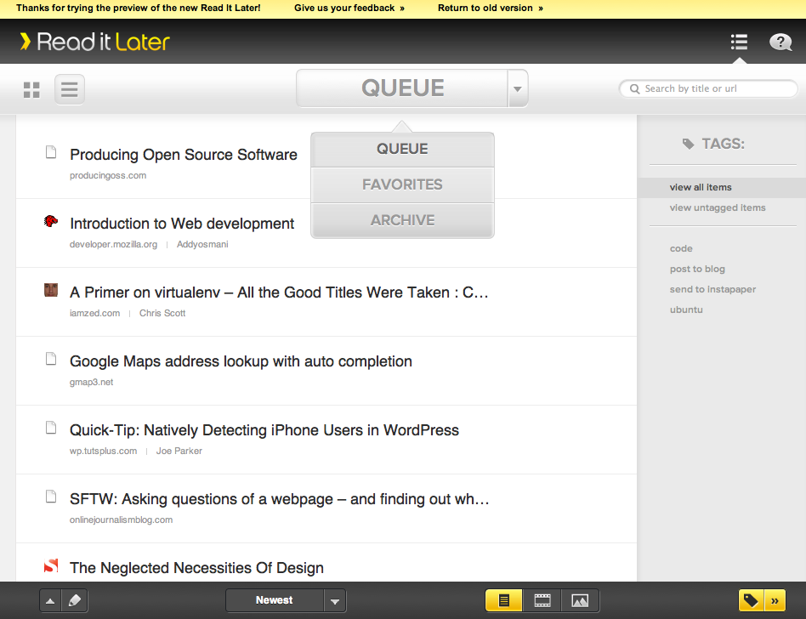Viewport: 806px width, 619px height.
Task: Click iamzed.com domain text
Action: (x=95, y=313)
